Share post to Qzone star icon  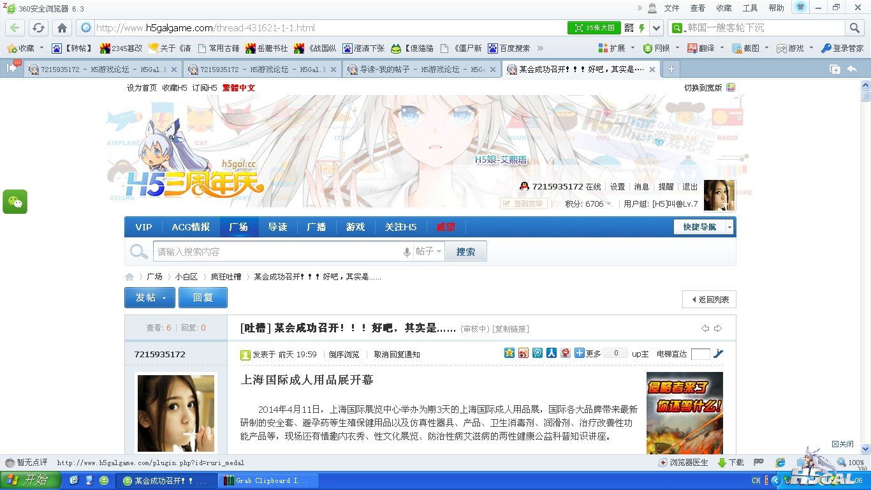pyautogui.click(x=509, y=353)
